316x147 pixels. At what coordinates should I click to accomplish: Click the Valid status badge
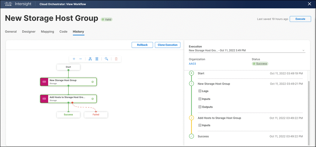[x=107, y=19]
